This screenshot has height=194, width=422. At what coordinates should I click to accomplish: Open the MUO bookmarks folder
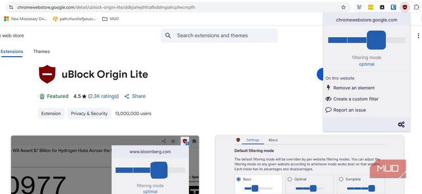pos(110,19)
